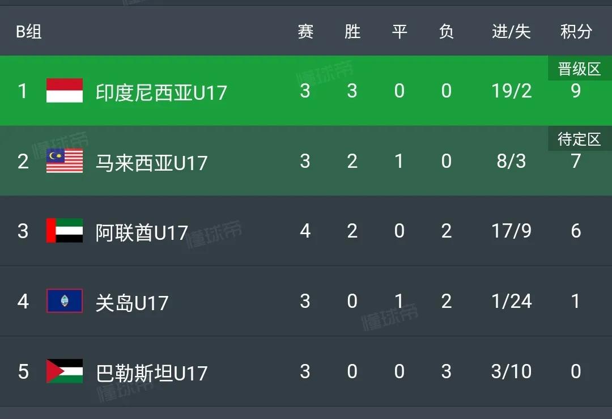Screen dimensions: 612x419
Task: Click the UAE flag icon
Action: pyautogui.click(x=64, y=231)
